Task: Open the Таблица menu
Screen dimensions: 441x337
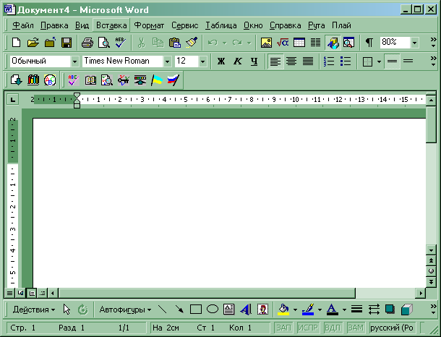Action: 220,25
